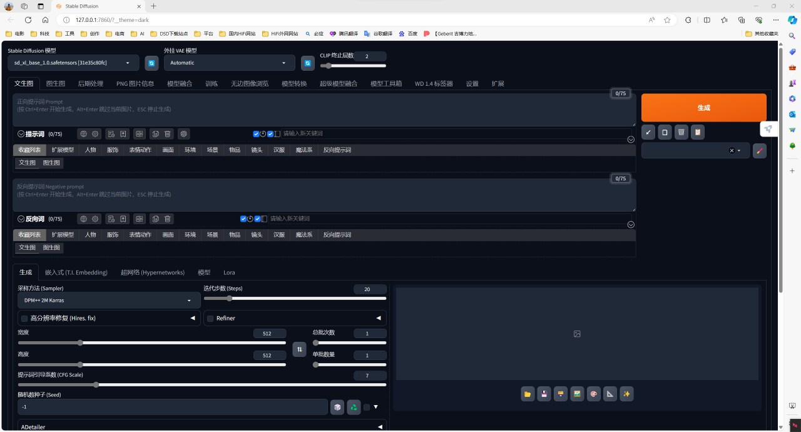Enable 高分辨率修复 (Hires. fix) checkbox
801x432 pixels.
coord(24,318)
